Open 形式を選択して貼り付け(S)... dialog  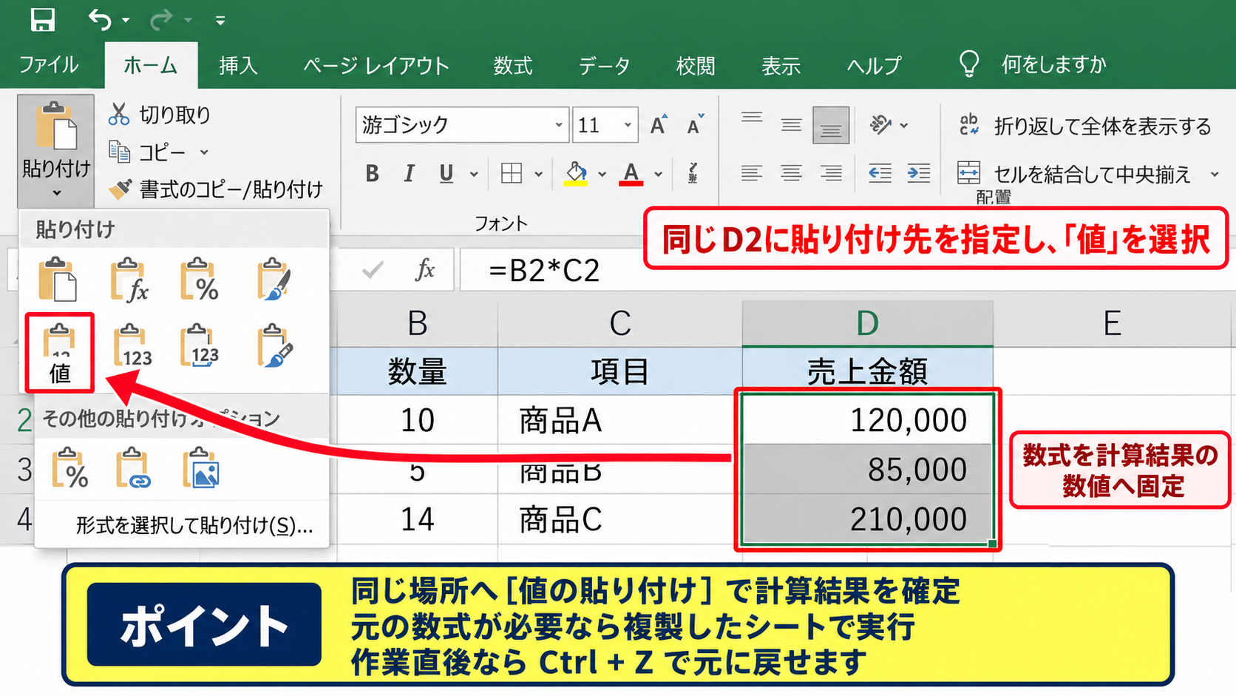point(194,526)
